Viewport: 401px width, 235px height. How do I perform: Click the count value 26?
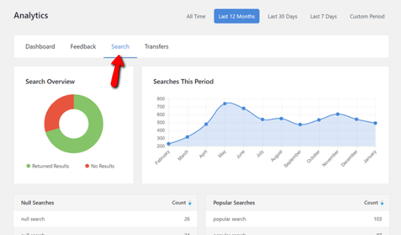click(187, 219)
